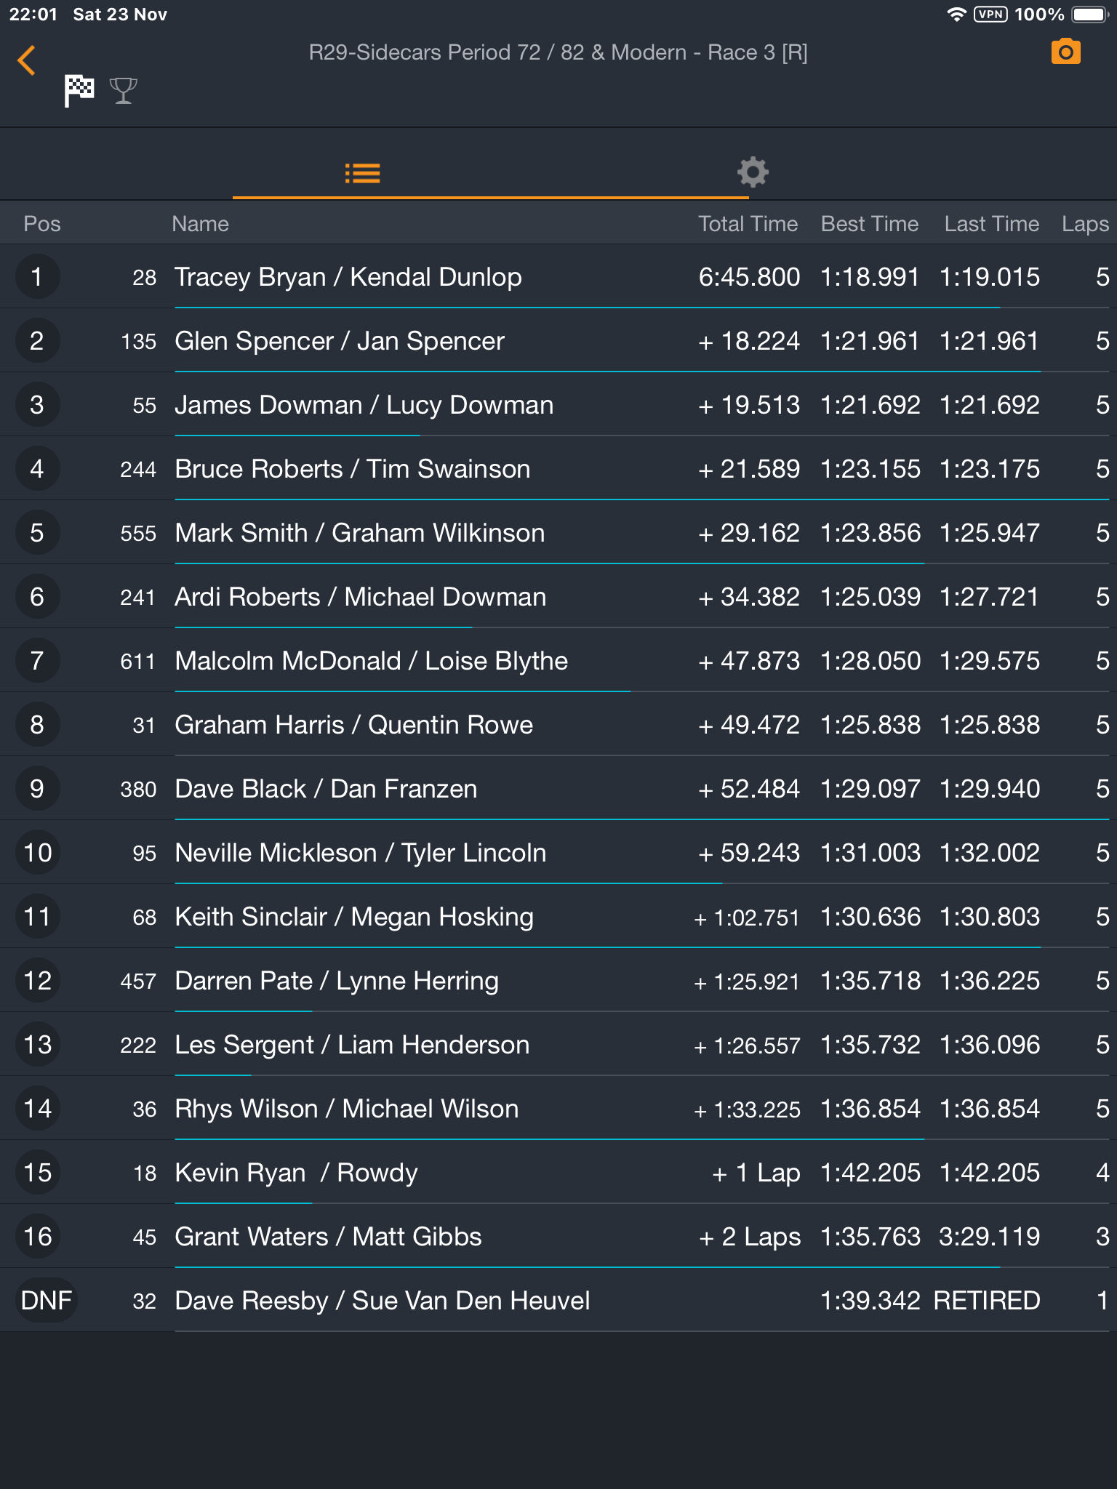Select Neville Mickleson / Tyler Lincoln row
1117x1489 pixels.
558,853
